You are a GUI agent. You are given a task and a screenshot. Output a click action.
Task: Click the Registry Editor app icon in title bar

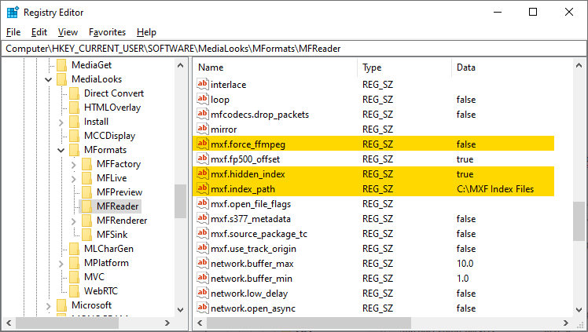tap(13, 12)
